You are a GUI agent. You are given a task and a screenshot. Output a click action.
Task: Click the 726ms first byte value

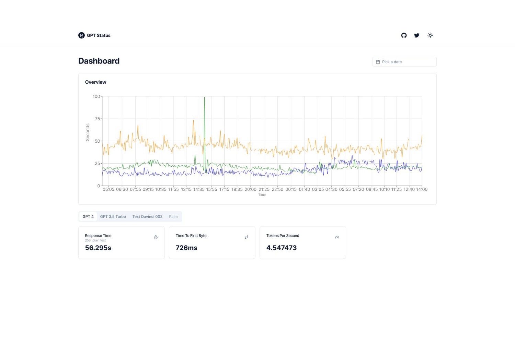point(186,248)
